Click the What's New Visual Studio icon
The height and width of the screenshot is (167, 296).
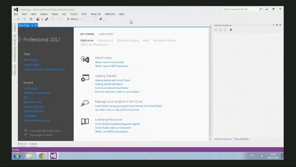pyautogui.click(x=85, y=59)
